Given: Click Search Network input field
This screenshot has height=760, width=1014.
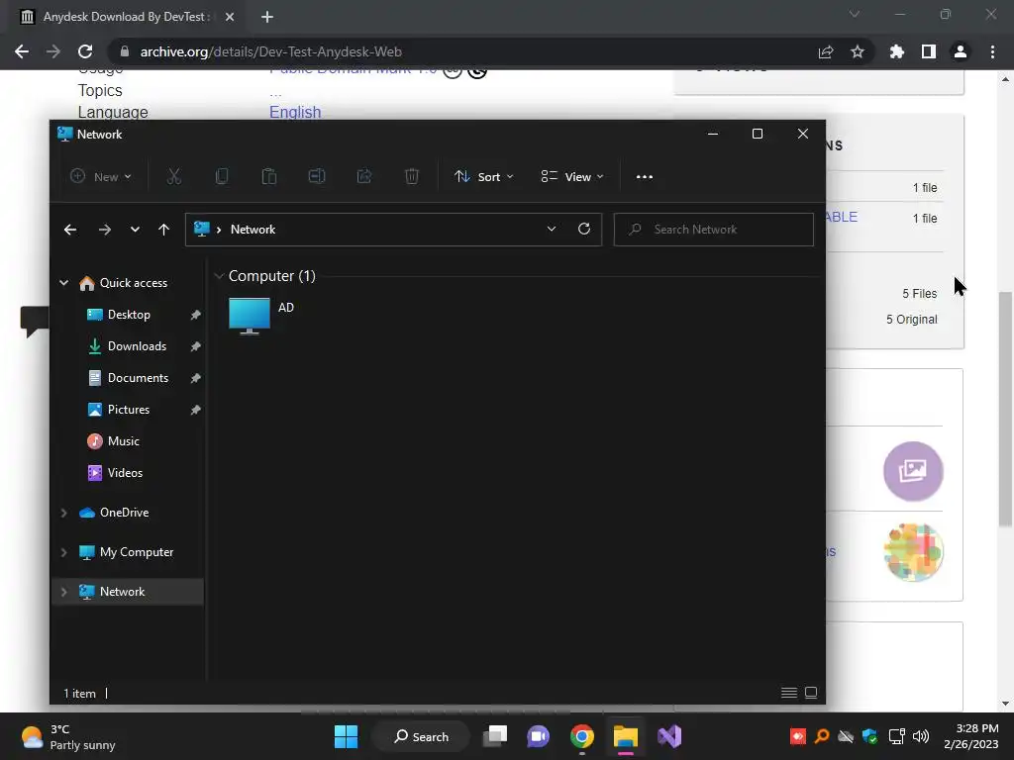Looking at the screenshot, I should 713,230.
